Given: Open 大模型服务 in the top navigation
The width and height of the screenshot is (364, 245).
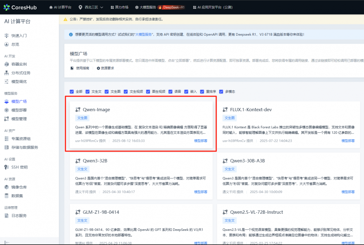Looking at the screenshot, I should 146,7.
